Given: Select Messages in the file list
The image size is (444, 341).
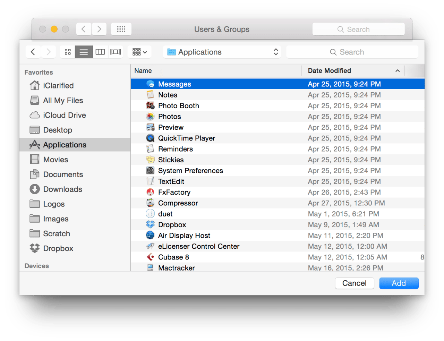Looking at the screenshot, I should tap(174, 84).
